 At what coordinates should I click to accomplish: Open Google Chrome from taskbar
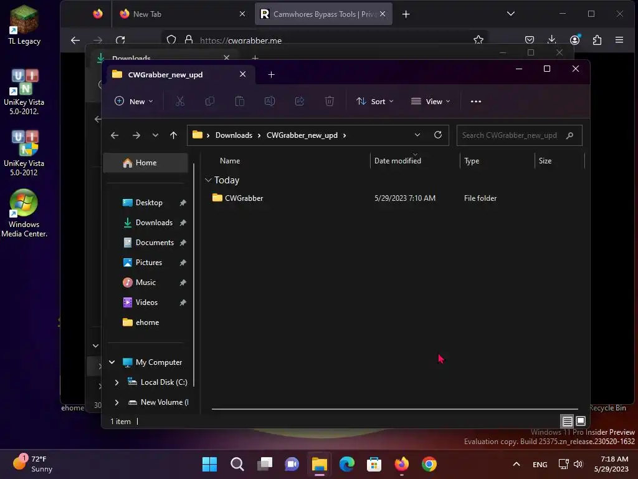[429, 464]
